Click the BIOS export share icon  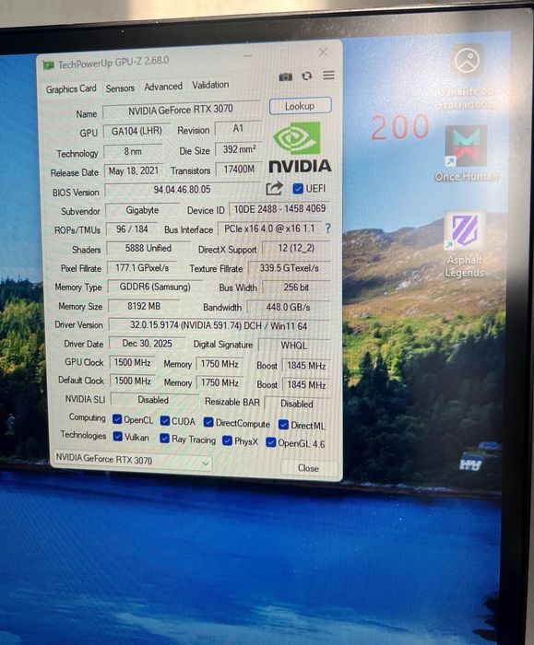tap(274, 188)
